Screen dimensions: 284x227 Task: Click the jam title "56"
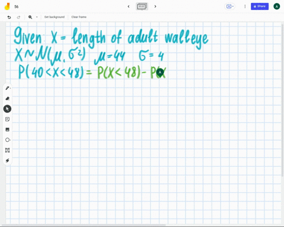tap(17, 7)
